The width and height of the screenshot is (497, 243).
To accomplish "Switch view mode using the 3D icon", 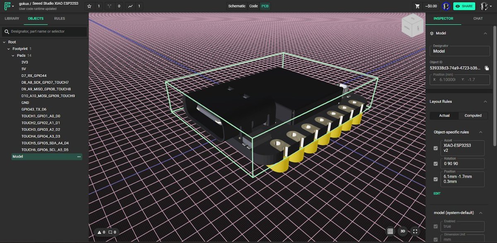I will tap(402, 232).
